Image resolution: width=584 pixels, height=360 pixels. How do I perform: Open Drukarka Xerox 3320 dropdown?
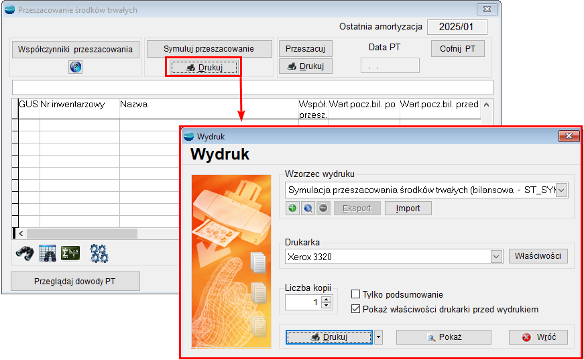pos(496,257)
